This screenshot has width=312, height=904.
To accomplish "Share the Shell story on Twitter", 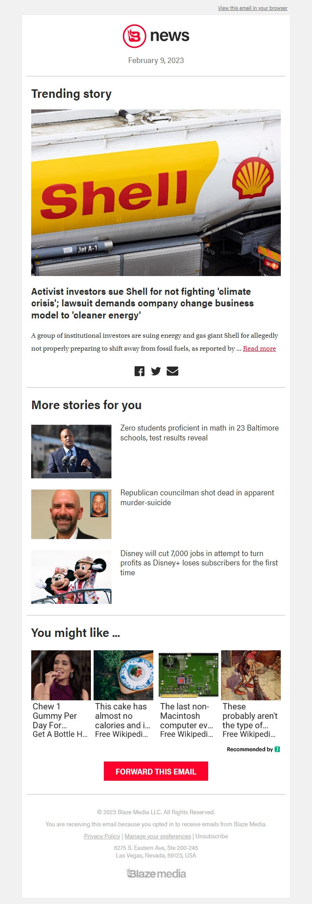I will (x=156, y=371).
